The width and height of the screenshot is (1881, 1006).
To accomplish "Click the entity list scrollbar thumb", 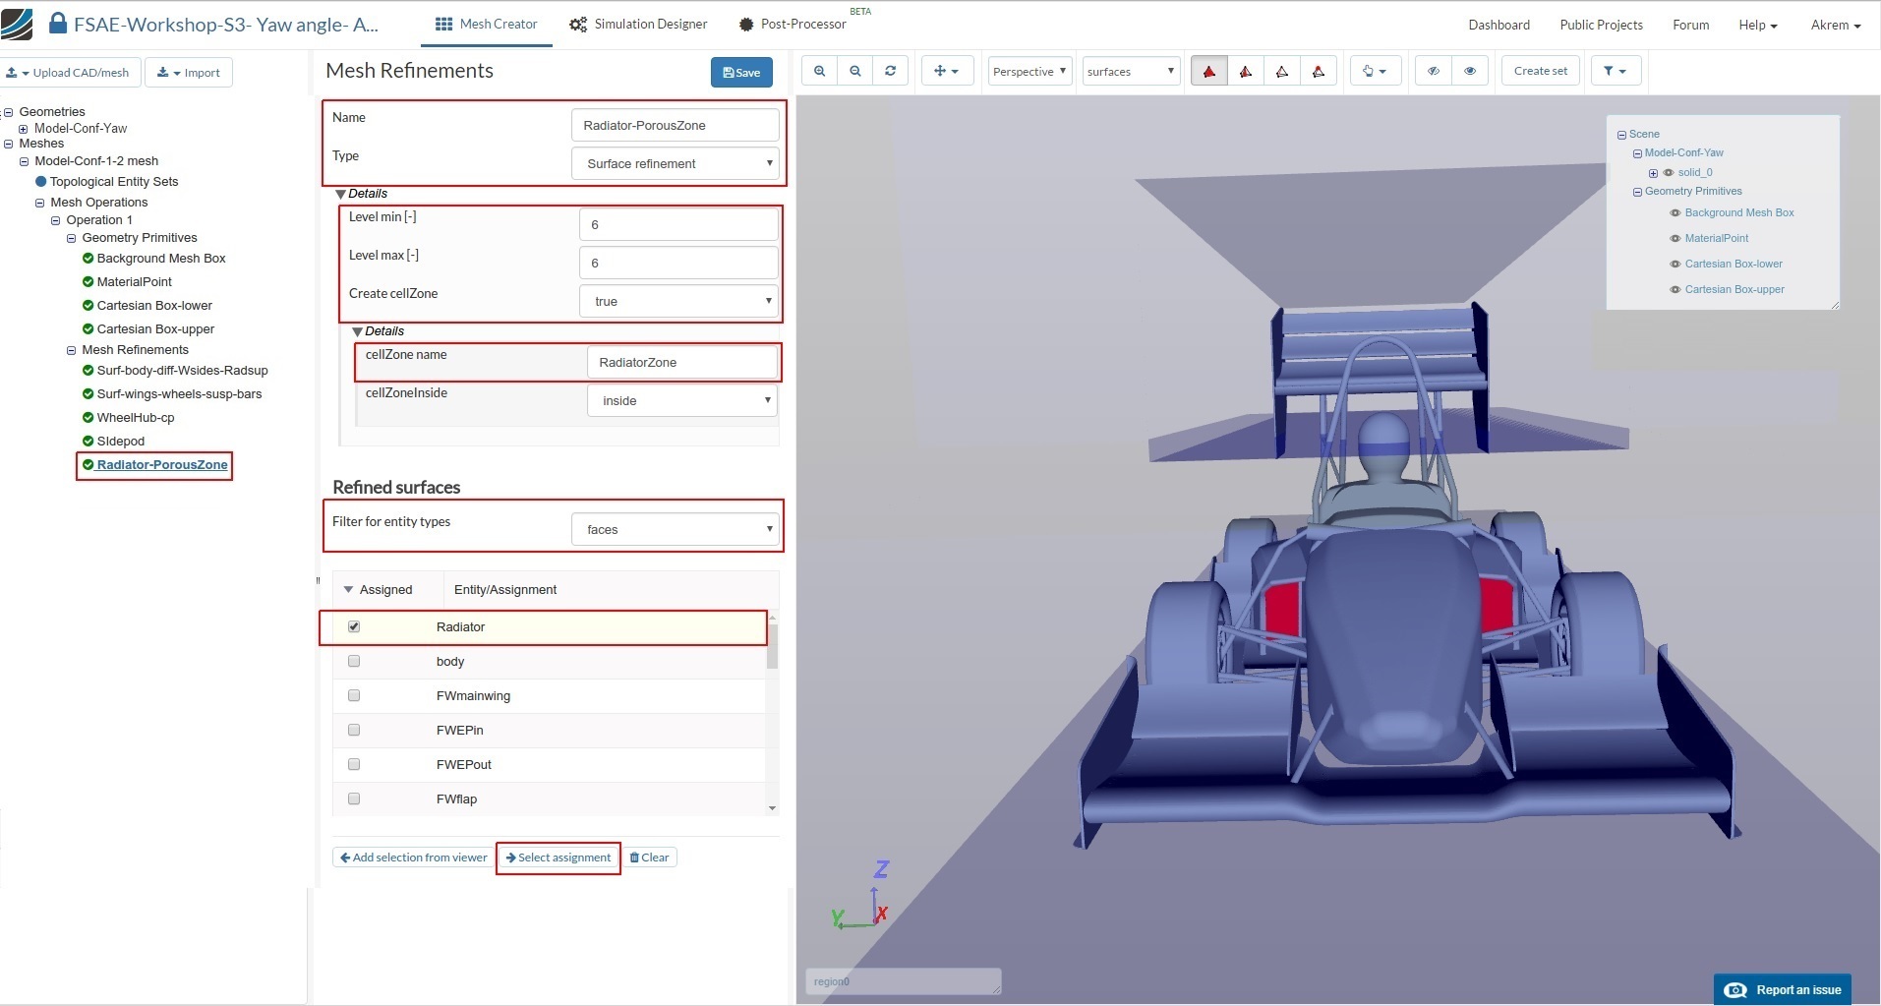I will [772, 645].
